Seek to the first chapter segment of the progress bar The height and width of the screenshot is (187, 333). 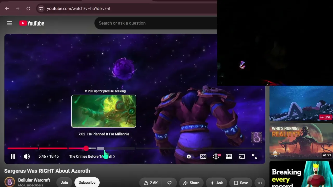pos(23,148)
